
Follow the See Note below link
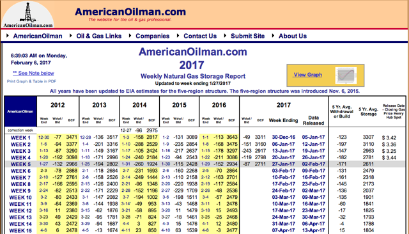[33, 74]
